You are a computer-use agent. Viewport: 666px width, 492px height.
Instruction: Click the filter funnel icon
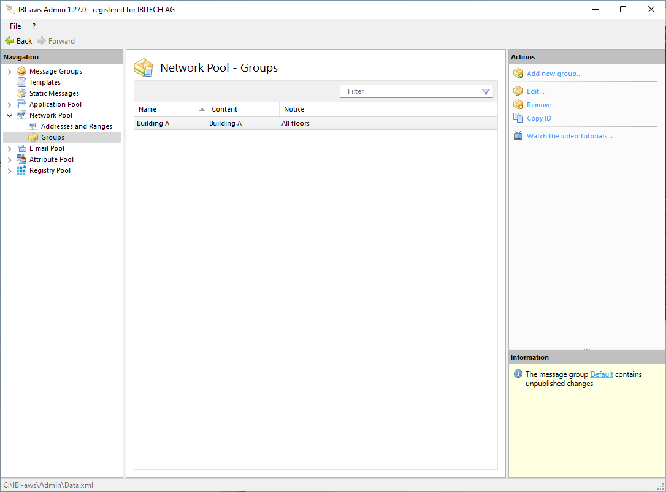pyautogui.click(x=486, y=91)
